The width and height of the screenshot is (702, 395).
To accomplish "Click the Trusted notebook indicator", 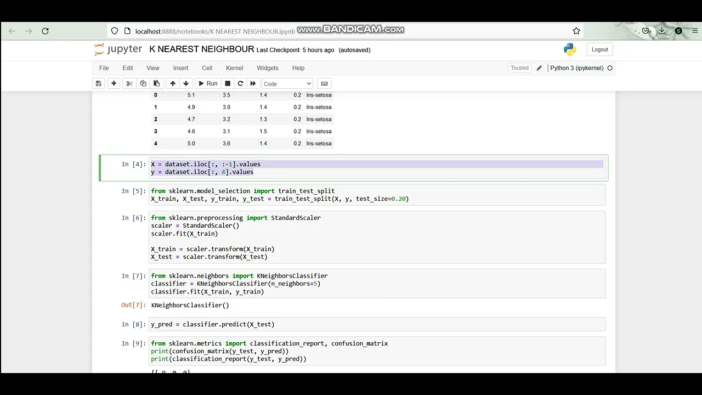I will pos(519,68).
